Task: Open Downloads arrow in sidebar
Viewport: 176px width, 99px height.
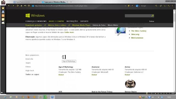Action: [x=3, y=12]
